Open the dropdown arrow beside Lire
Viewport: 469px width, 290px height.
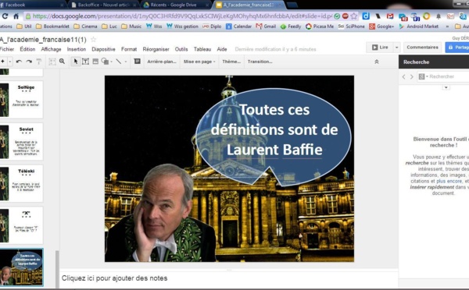coord(396,47)
